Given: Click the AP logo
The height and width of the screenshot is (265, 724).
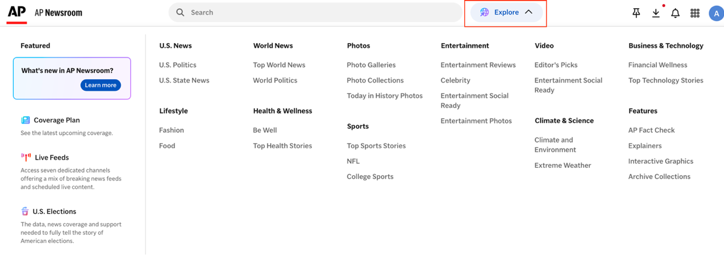Looking at the screenshot, I should click(17, 13).
